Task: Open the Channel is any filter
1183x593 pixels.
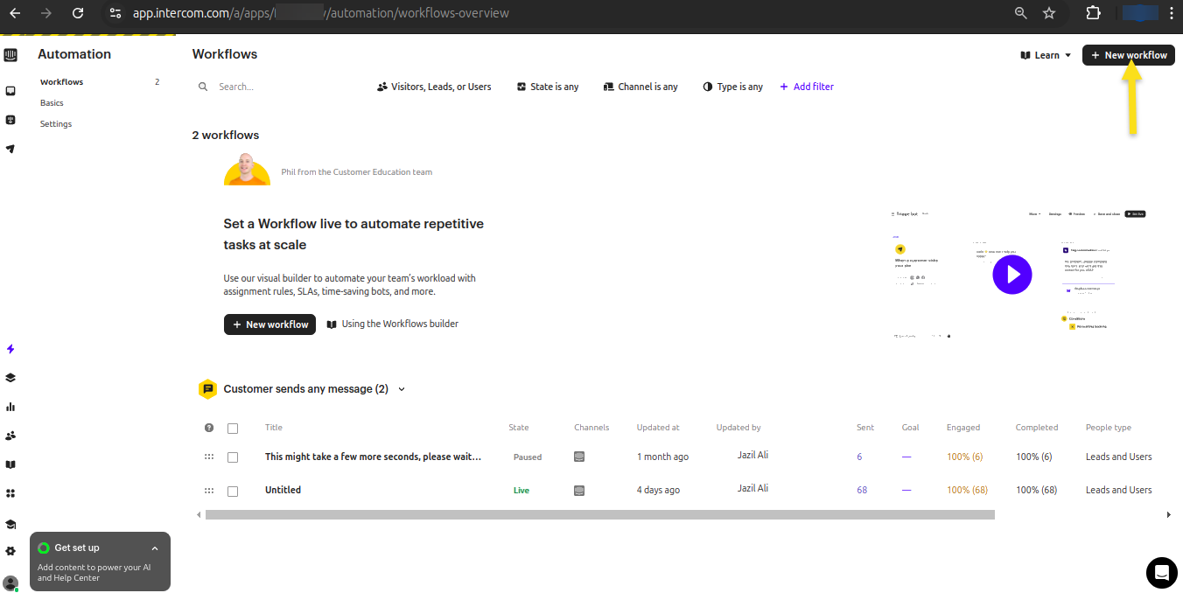Action: click(x=641, y=87)
